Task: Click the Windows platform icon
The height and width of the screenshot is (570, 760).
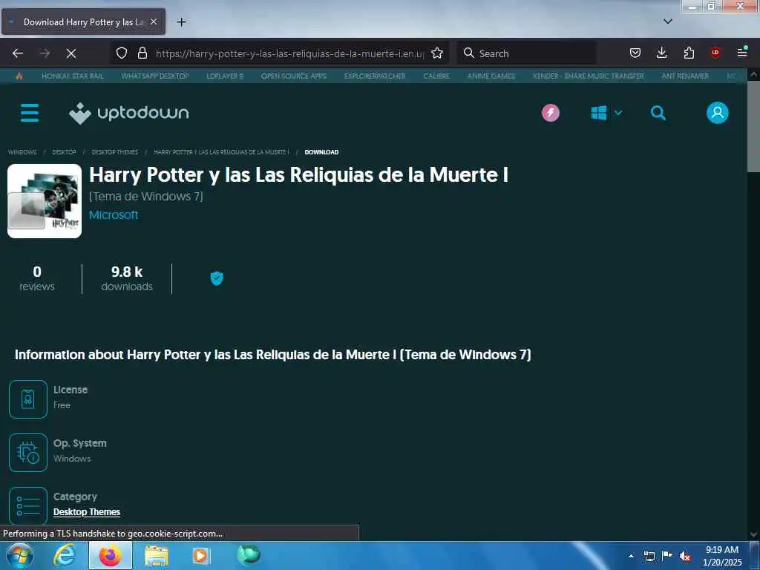Action: (599, 113)
